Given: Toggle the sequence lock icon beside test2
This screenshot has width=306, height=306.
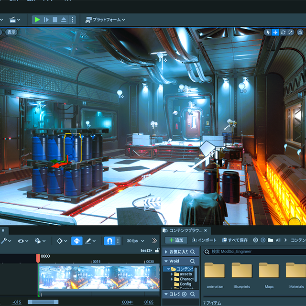Looking at the screenshot, I should pyautogui.click(x=157, y=250).
